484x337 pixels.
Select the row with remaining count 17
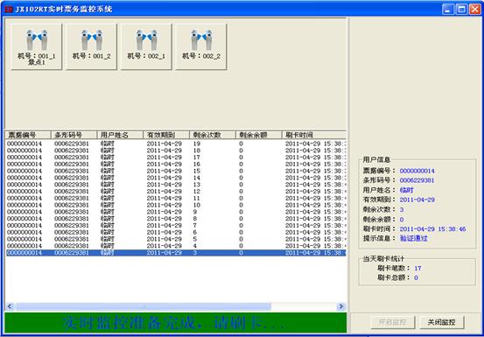[x=176, y=158]
